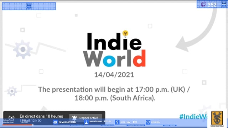Click the 14/04/2021 date text
228x128 pixels.
(x=114, y=75)
